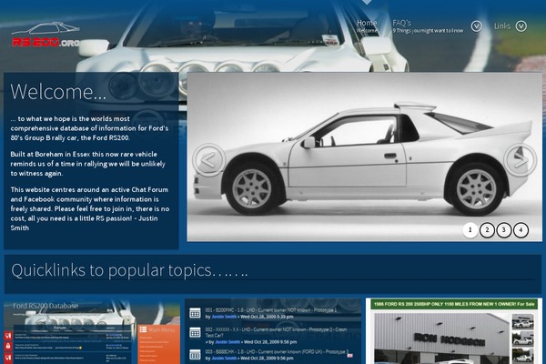Click the RS200.org logo
This screenshot has height=364, width=546.
click(45, 35)
